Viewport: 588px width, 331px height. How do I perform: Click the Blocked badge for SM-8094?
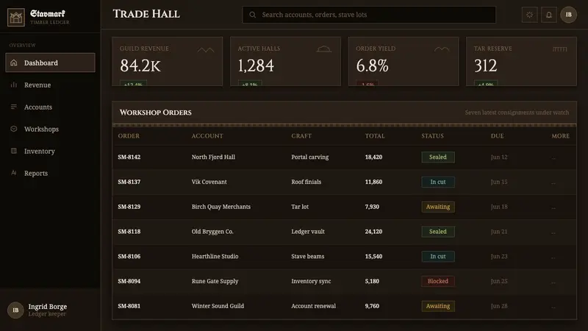[438, 281]
